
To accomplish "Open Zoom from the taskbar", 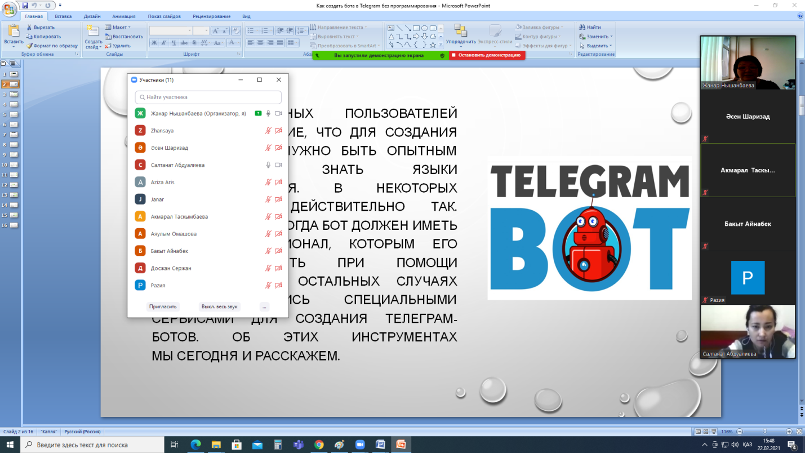I will [x=359, y=445].
